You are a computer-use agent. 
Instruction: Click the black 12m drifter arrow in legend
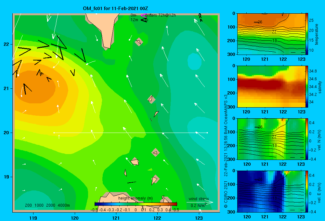tap(144, 20)
